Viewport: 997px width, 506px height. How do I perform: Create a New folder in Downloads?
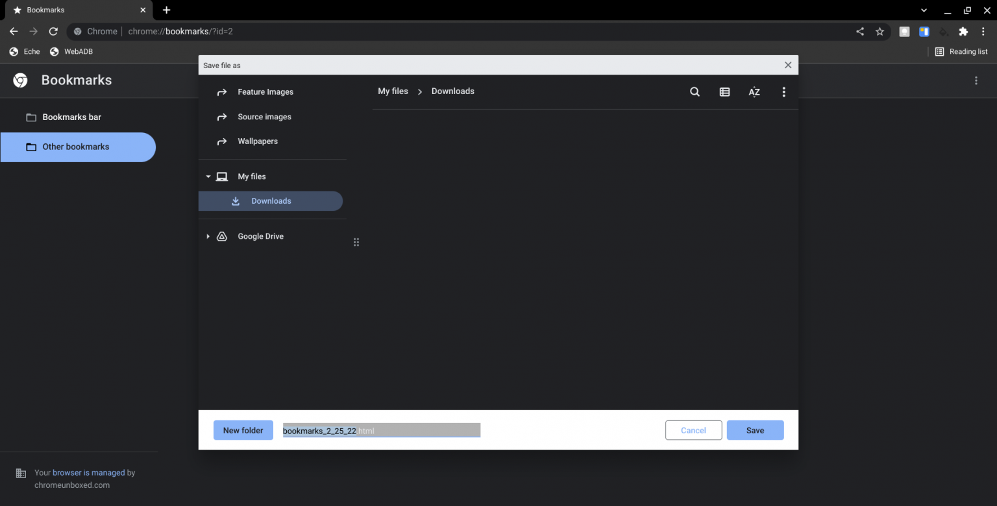pyautogui.click(x=243, y=430)
